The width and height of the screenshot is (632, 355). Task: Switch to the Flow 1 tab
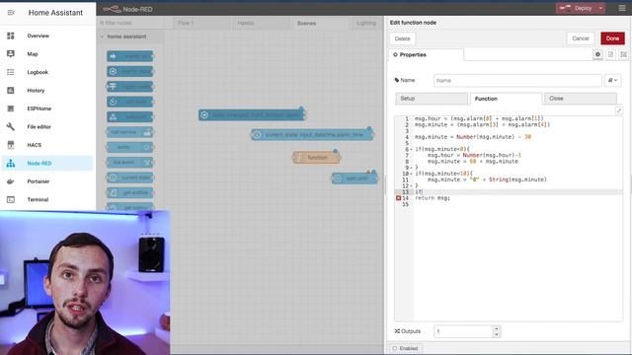tap(201, 23)
